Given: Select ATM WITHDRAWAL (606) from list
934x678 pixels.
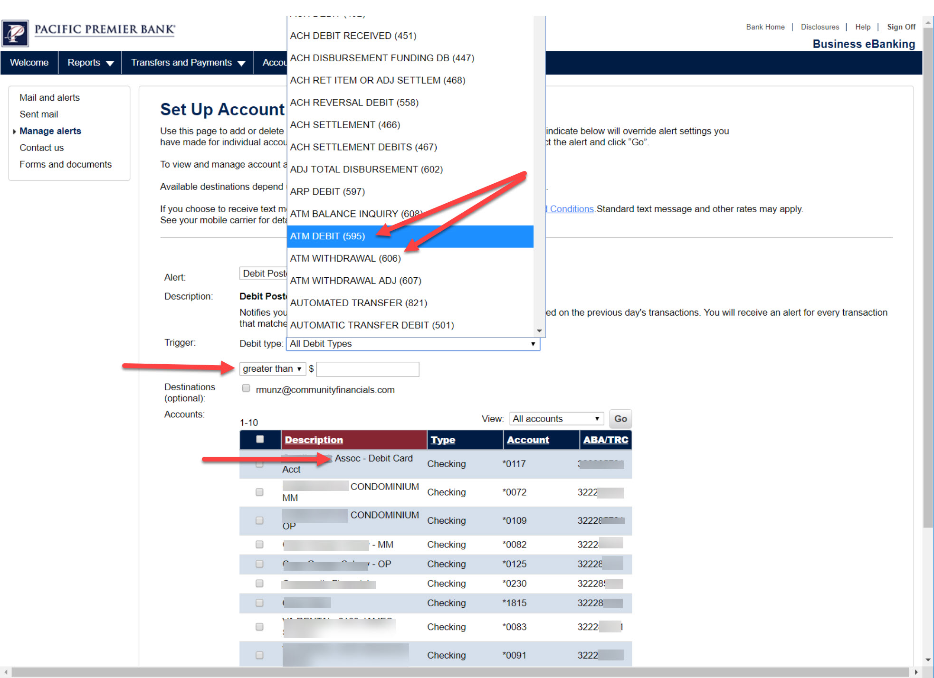Looking at the screenshot, I should (x=345, y=258).
